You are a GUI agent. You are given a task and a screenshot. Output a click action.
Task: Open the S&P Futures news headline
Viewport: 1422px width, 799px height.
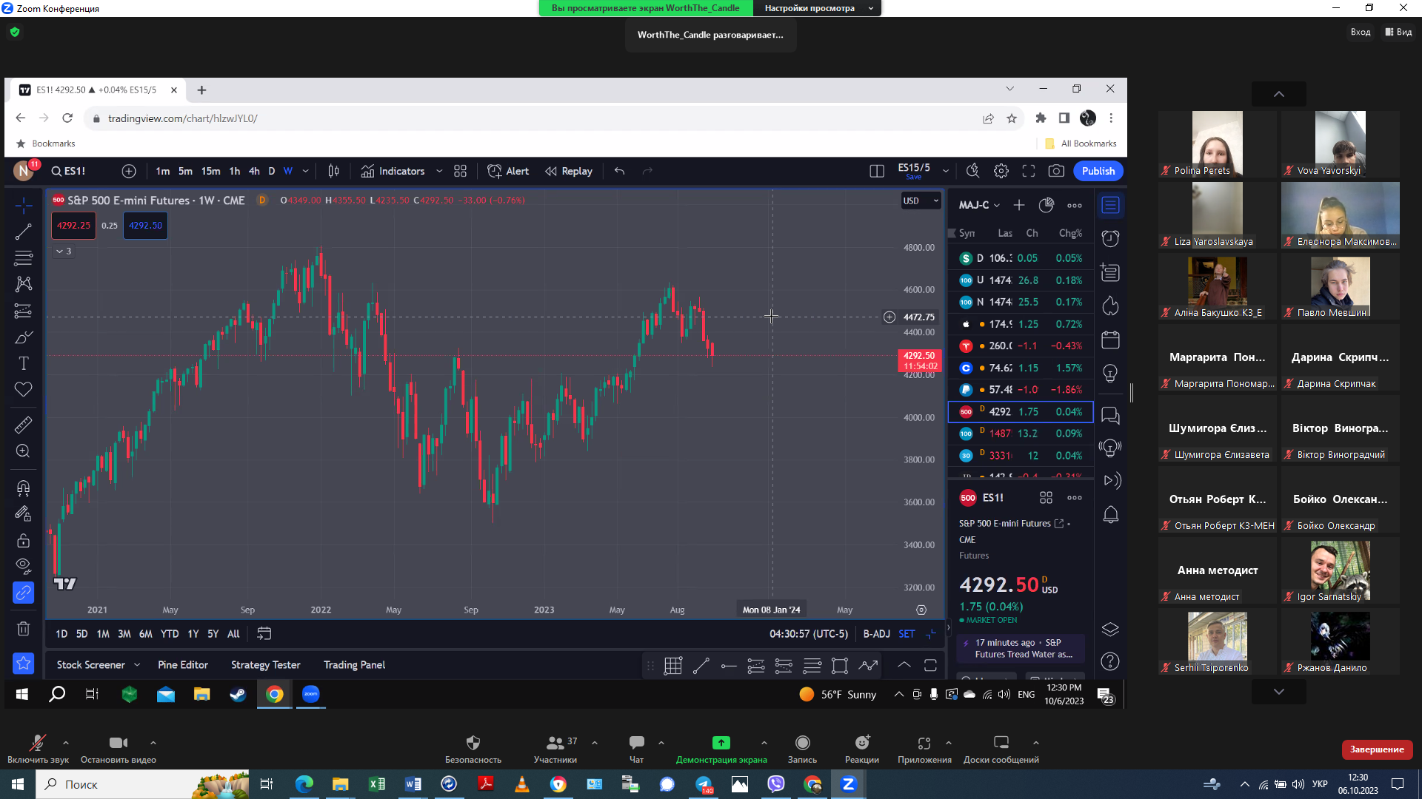pyautogui.click(x=1021, y=648)
